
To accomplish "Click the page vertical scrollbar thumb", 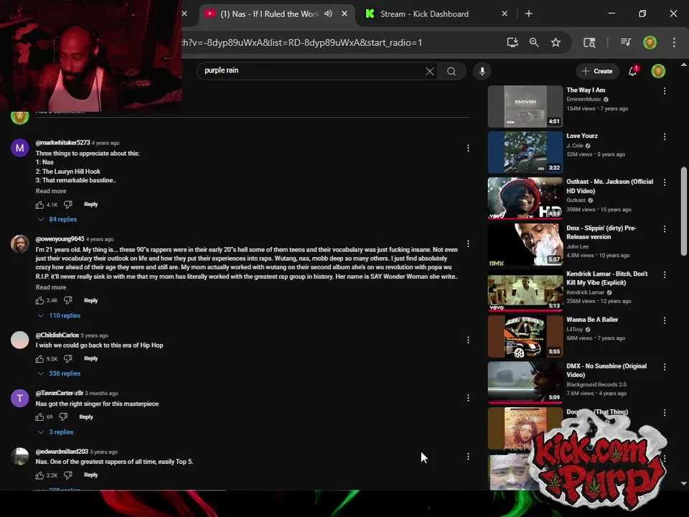I will (684, 211).
